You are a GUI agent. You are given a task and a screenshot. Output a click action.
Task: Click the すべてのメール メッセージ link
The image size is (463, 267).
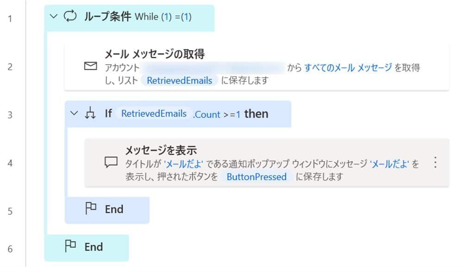(x=348, y=68)
